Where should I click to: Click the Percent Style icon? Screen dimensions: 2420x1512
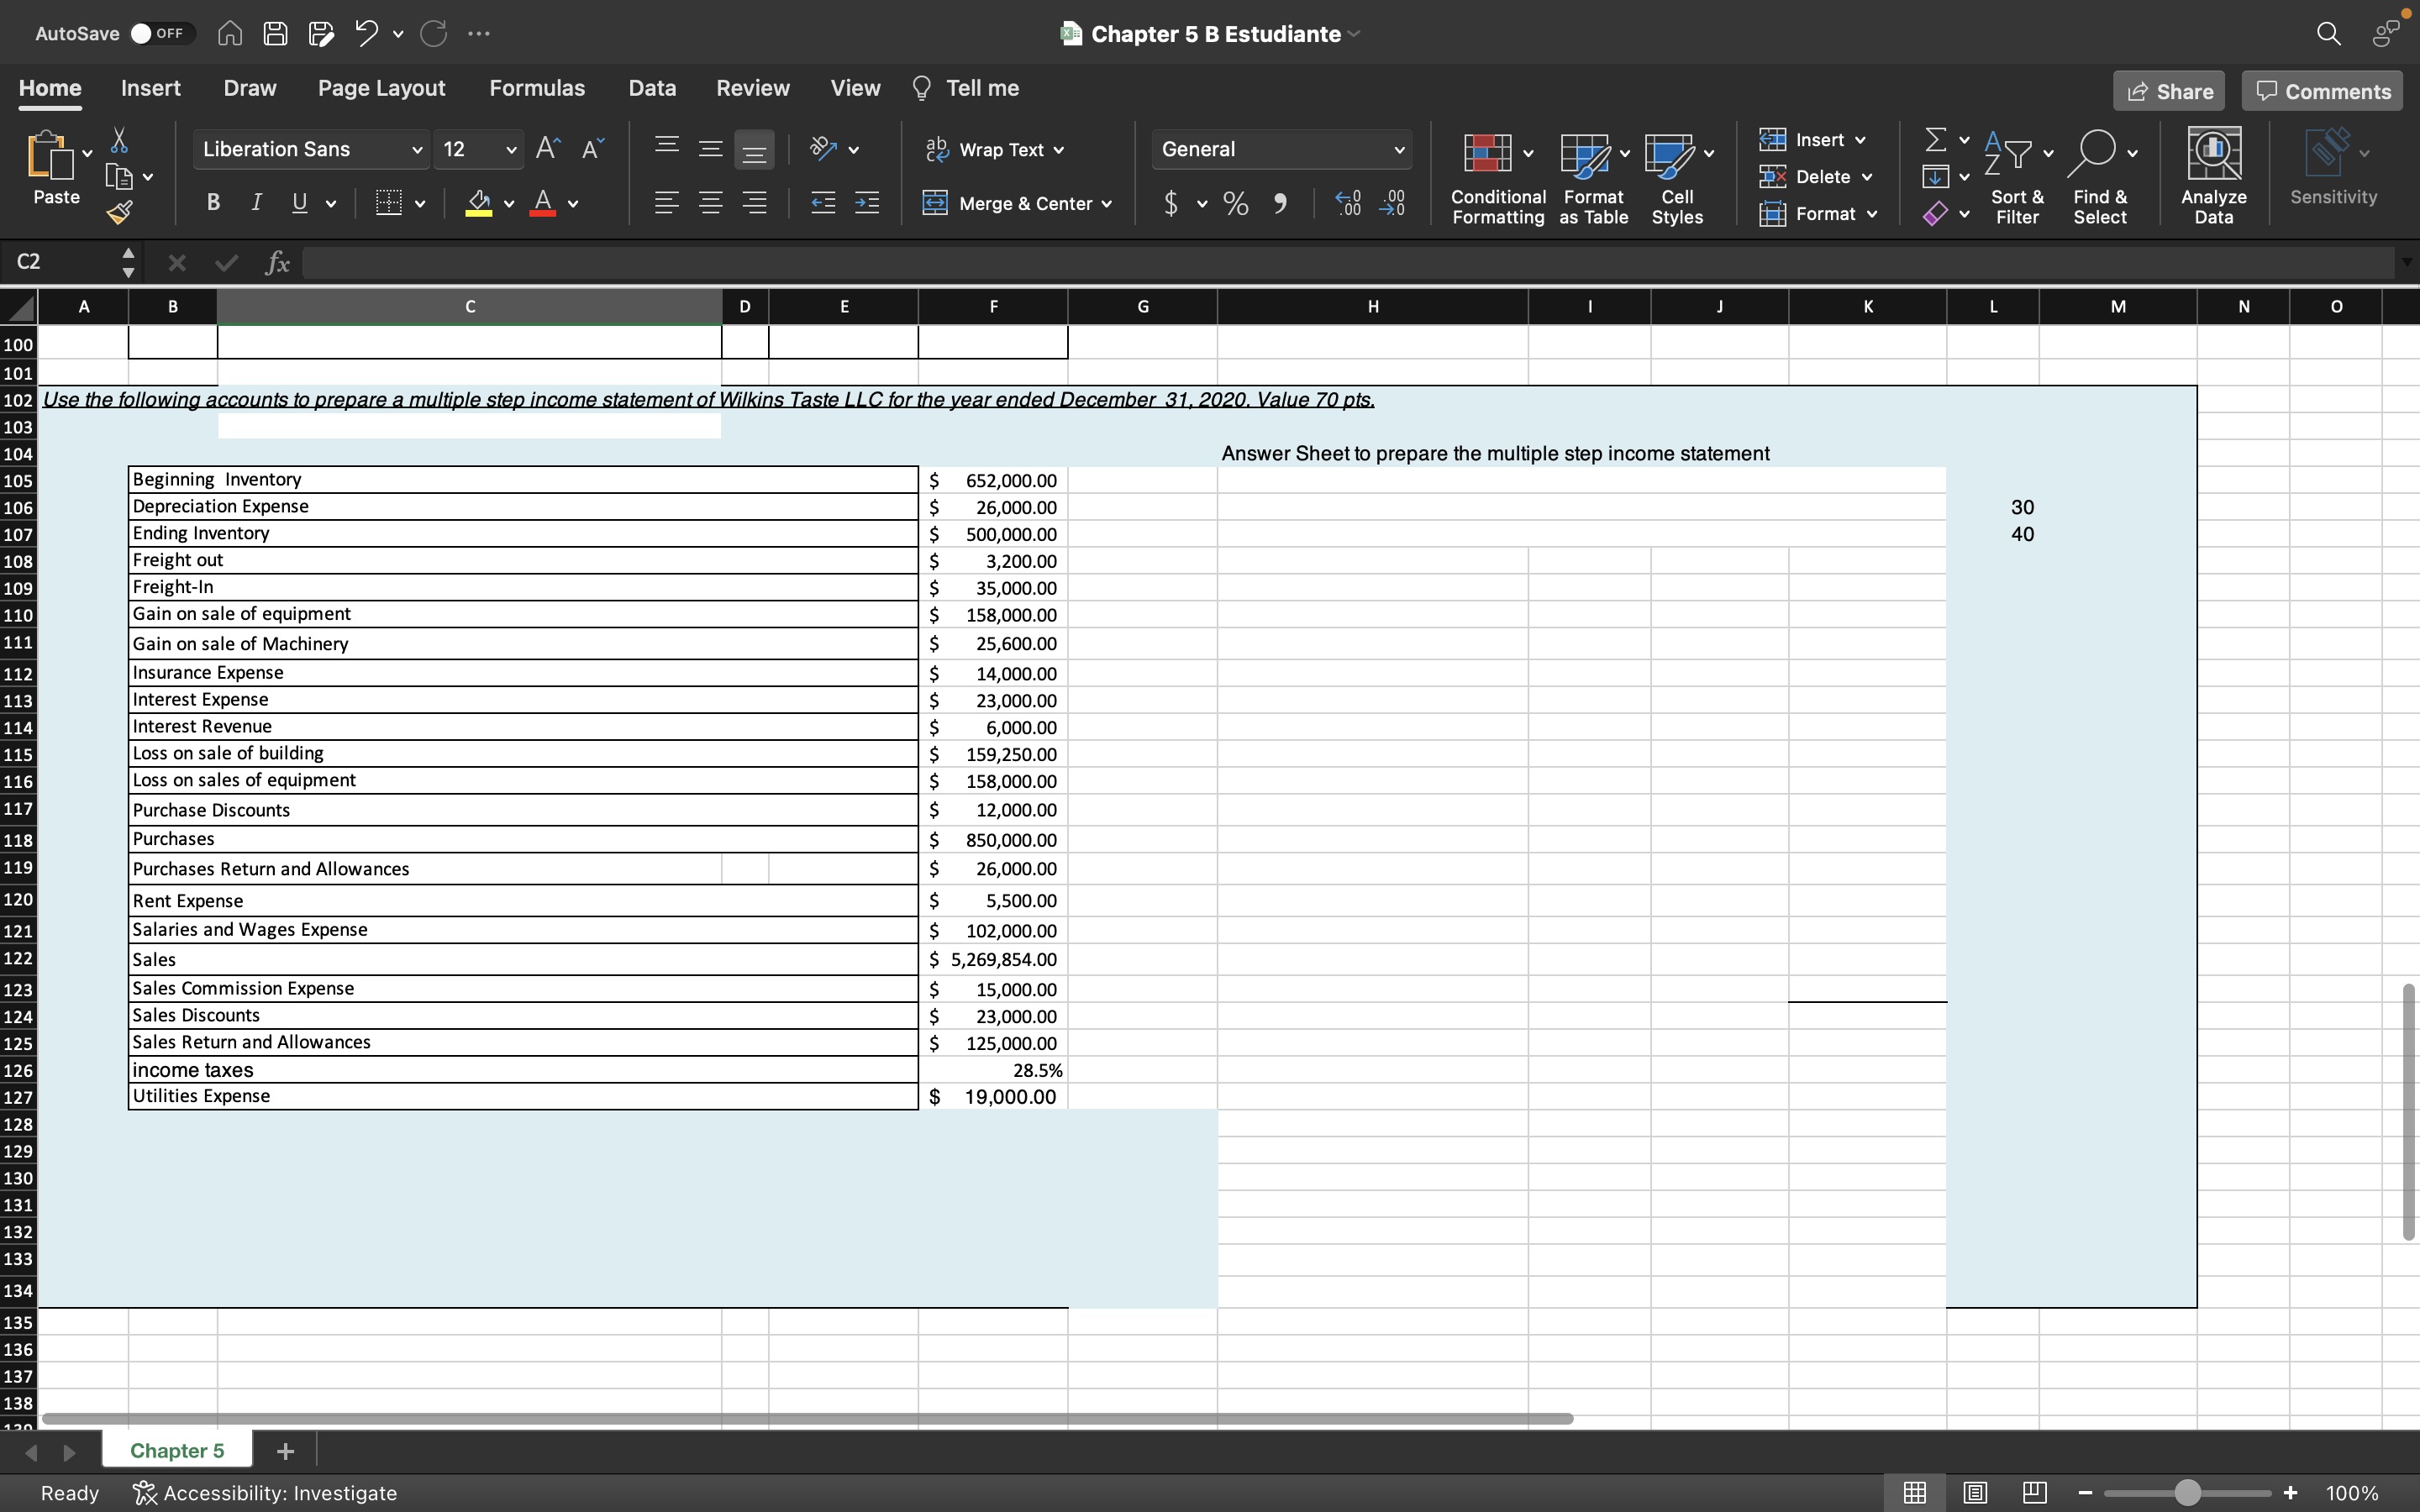pyautogui.click(x=1236, y=204)
